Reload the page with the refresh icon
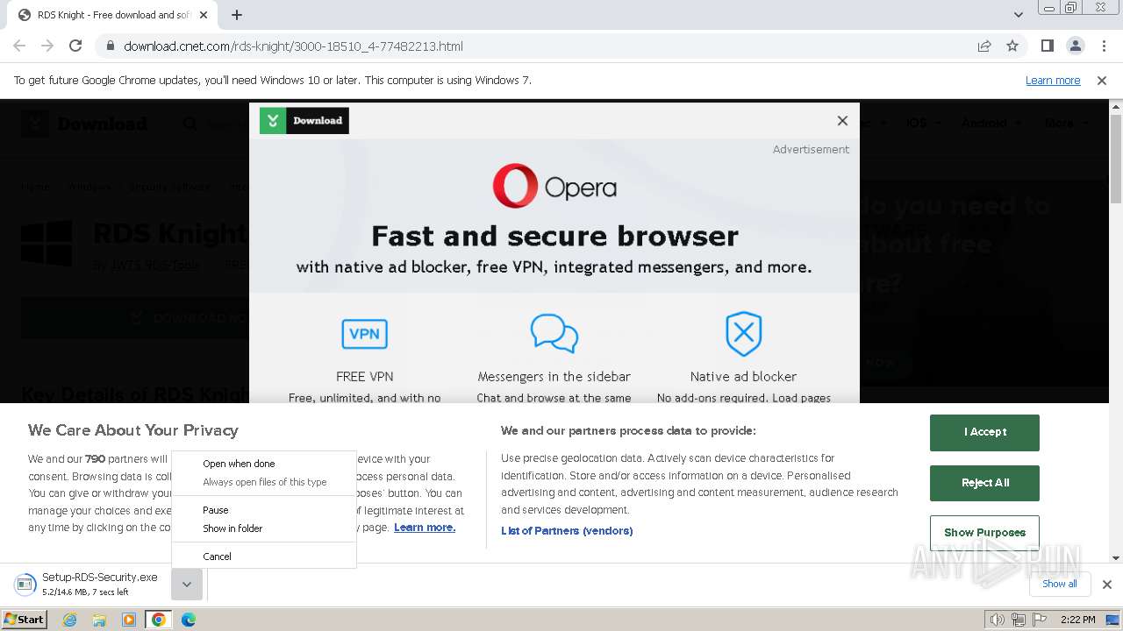Viewport: 1123px width, 631px height. pos(75,46)
